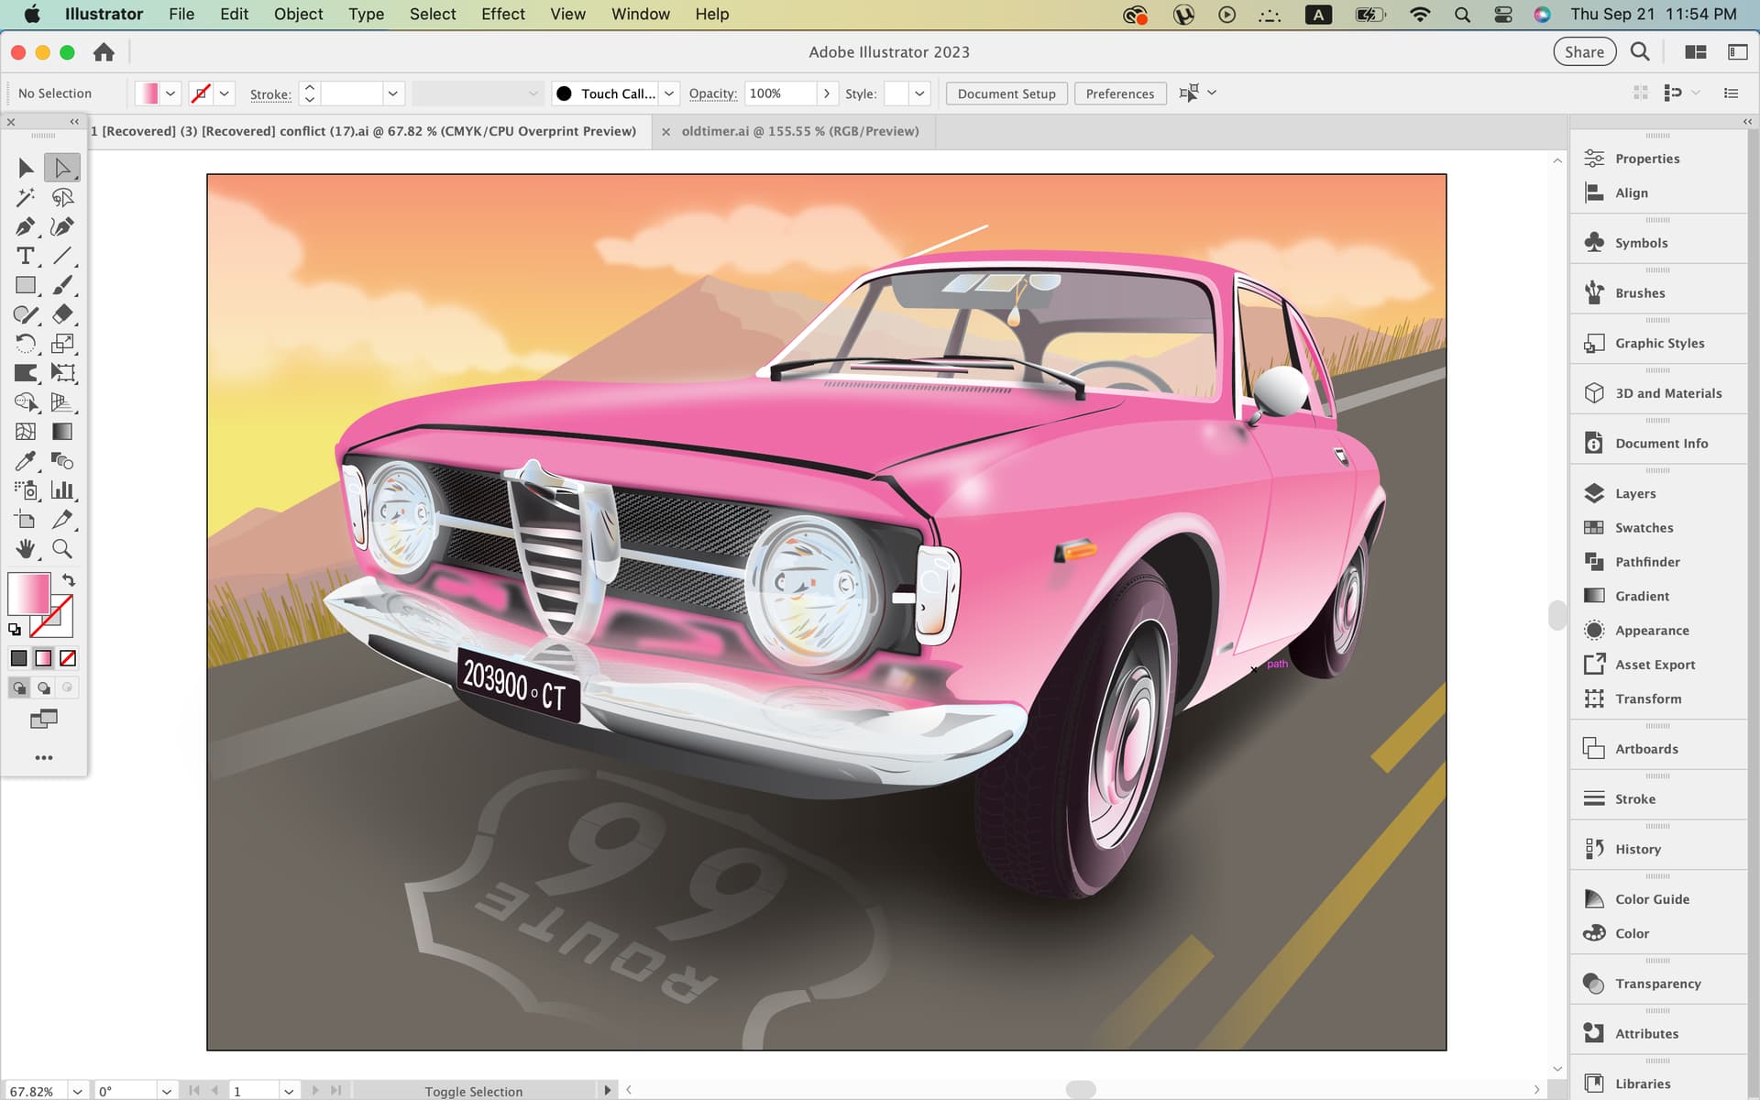The height and width of the screenshot is (1100, 1760).
Task: Open the zoom level dropdown
Action: (78, 1091)
